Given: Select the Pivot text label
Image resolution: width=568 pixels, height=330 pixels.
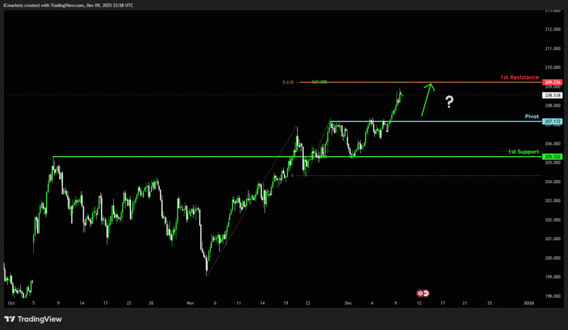Looking at the screenshot, I should coord(532,116).
